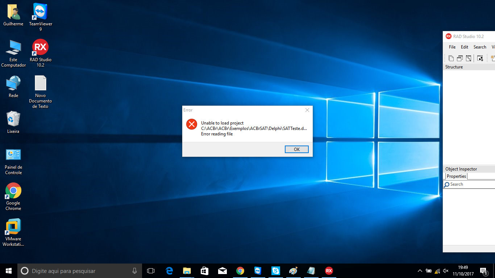Click the project path C:\ACBr\ACBr\Exemplos text
495x278 pixels.
(254, 129)
